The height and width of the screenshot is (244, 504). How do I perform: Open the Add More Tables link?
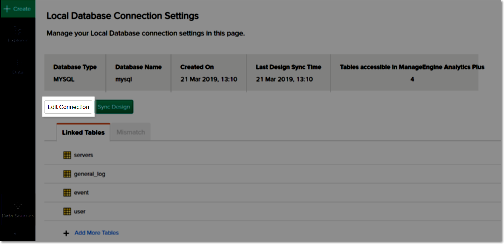click(97, 233)
